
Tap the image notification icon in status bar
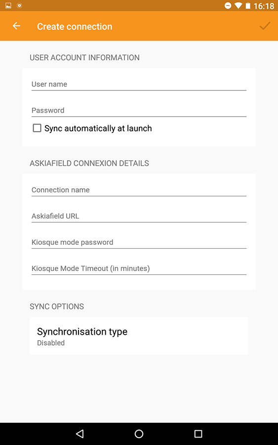[8, 5]
